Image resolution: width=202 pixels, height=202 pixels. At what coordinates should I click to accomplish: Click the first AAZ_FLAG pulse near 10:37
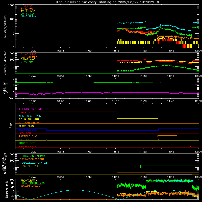(x=47, y=140)
